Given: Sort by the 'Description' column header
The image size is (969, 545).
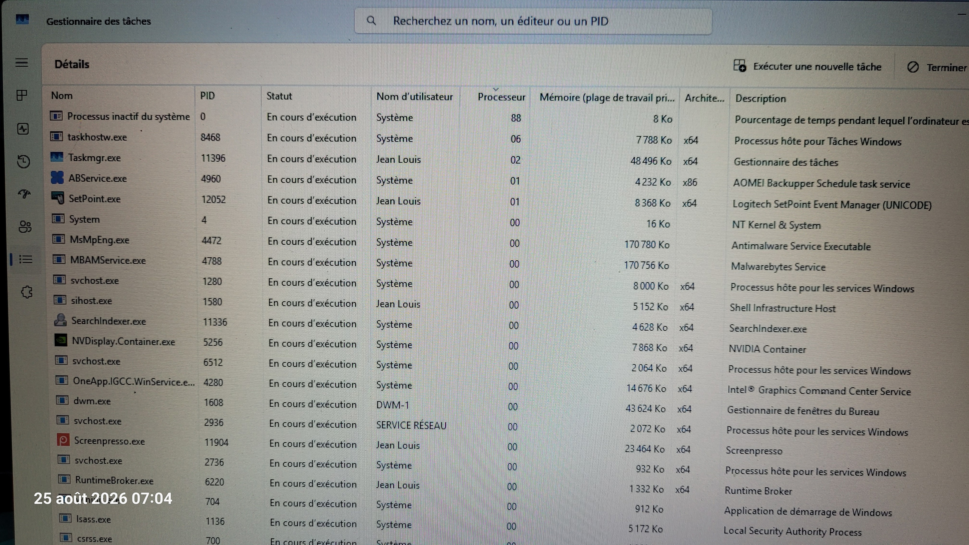Looking at the screenshot, I should click(x=761, y=98).
